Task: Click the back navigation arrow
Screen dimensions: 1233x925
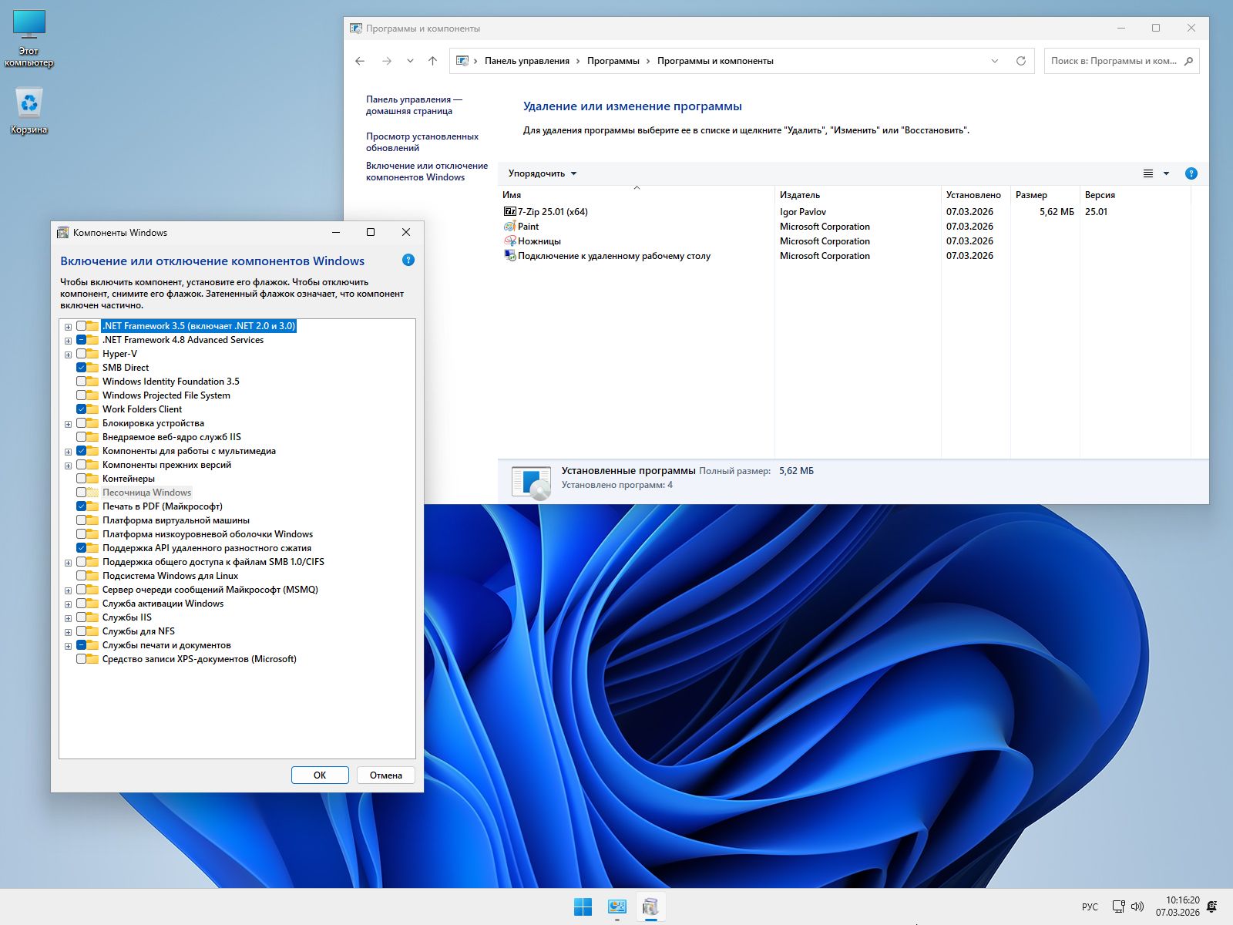Action: click(360, 60)
